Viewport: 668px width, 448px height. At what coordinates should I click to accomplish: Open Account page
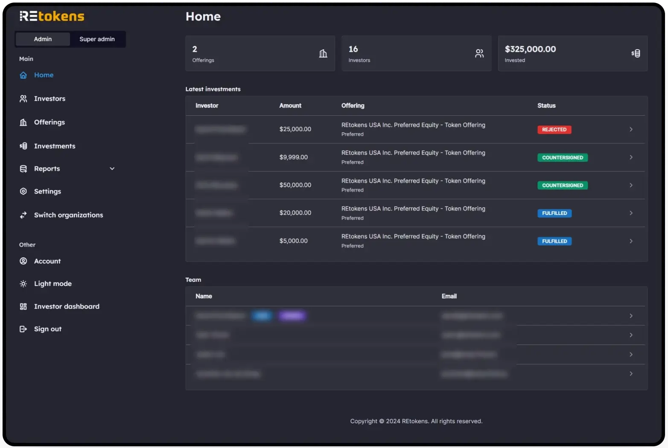[47, 261]
